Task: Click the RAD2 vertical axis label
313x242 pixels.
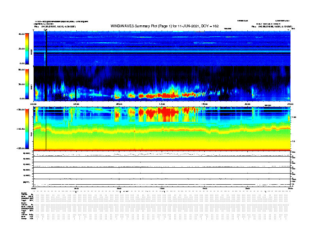Action: 31,52
